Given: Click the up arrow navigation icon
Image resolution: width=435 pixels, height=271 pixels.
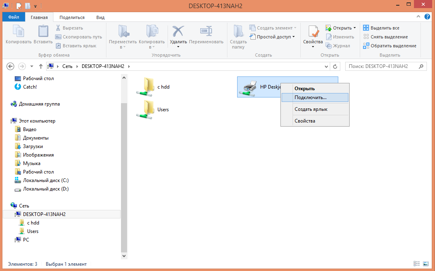Looking at the screenshot, I should click(x=41, y=66).
